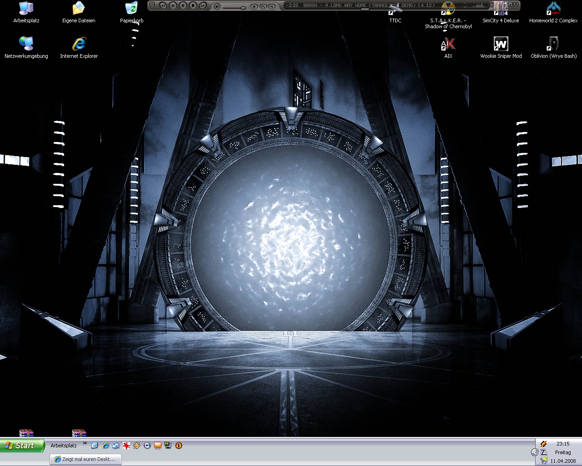Click the 23:15 clock in tray
Image resolution: width=582 pixels, height=466 pixels.
[x=563, y=444]
